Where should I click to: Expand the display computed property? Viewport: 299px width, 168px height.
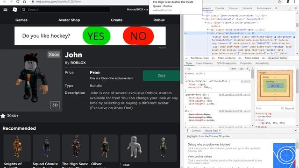[x=256, y=126]
